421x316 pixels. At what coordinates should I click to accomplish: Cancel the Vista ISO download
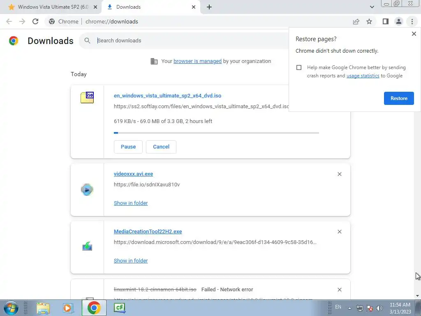coord(161,147)
